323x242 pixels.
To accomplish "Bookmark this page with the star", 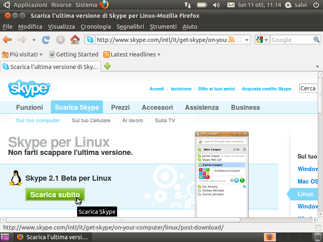I will 239,40.
